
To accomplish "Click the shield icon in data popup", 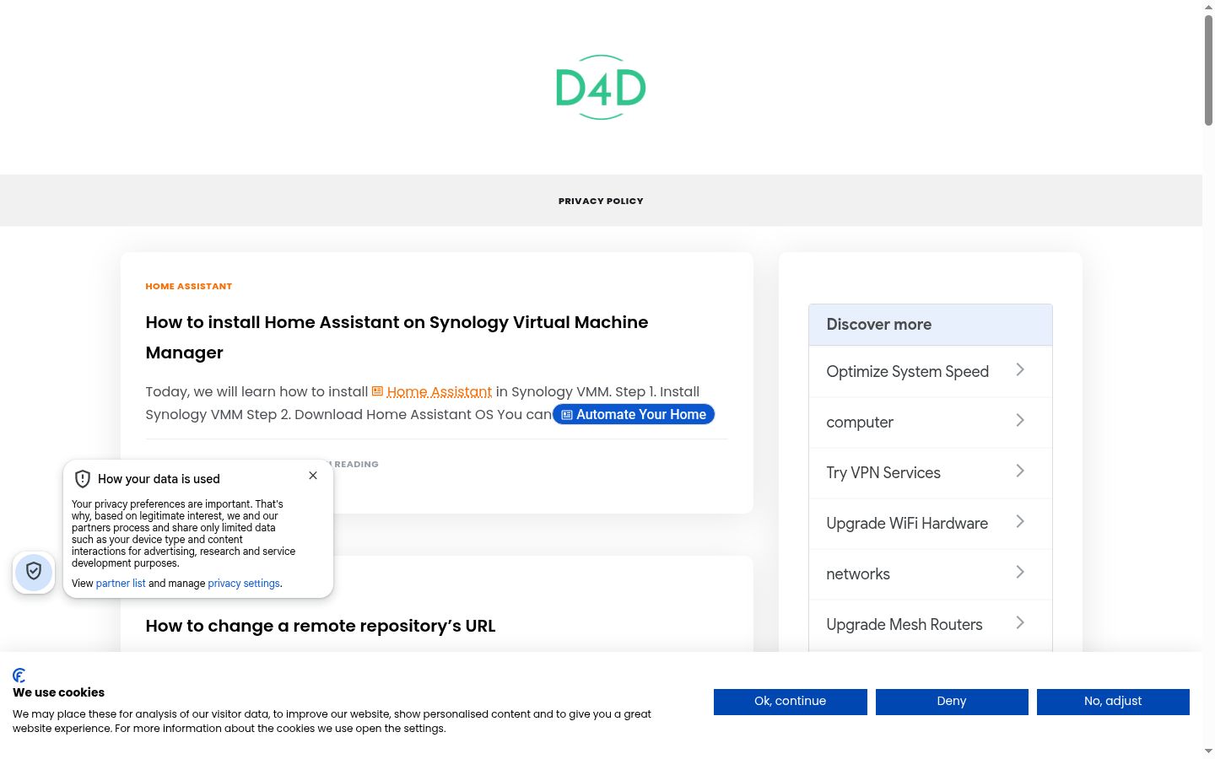I will (x=83, y=479).
